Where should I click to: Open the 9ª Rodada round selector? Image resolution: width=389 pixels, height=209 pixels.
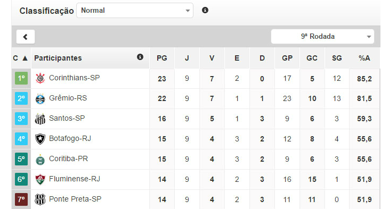click(x=322, y=36)
